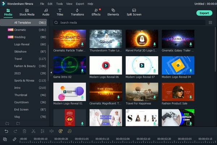Open the Tools menu
The height and width of the screenshot is (145, 217).
[59, 4]
